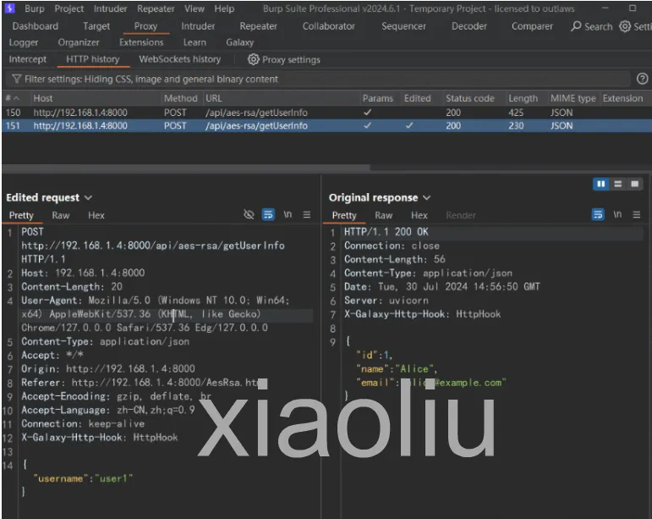
Task: Open the Repeater menu in menu bar
Action: [x=156, y=8]
